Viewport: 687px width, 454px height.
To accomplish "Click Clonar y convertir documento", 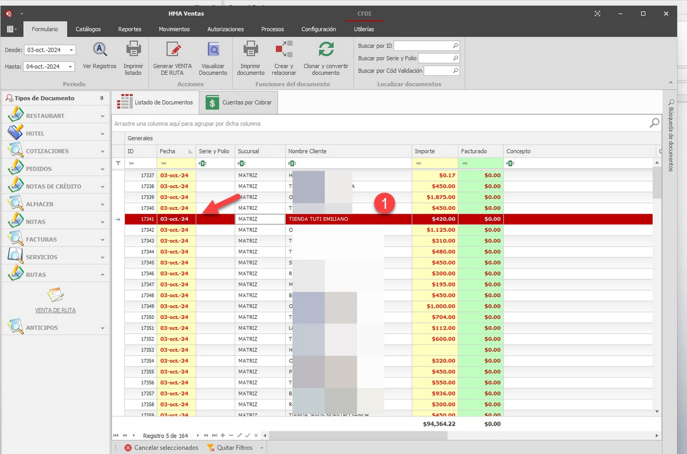I will (326, 58).
